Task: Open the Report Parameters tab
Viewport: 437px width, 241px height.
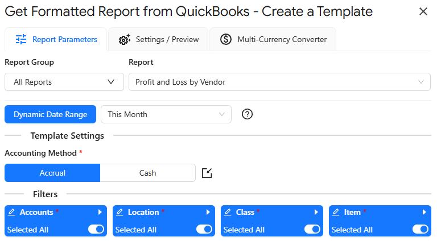Action: [x=56, y=39]
